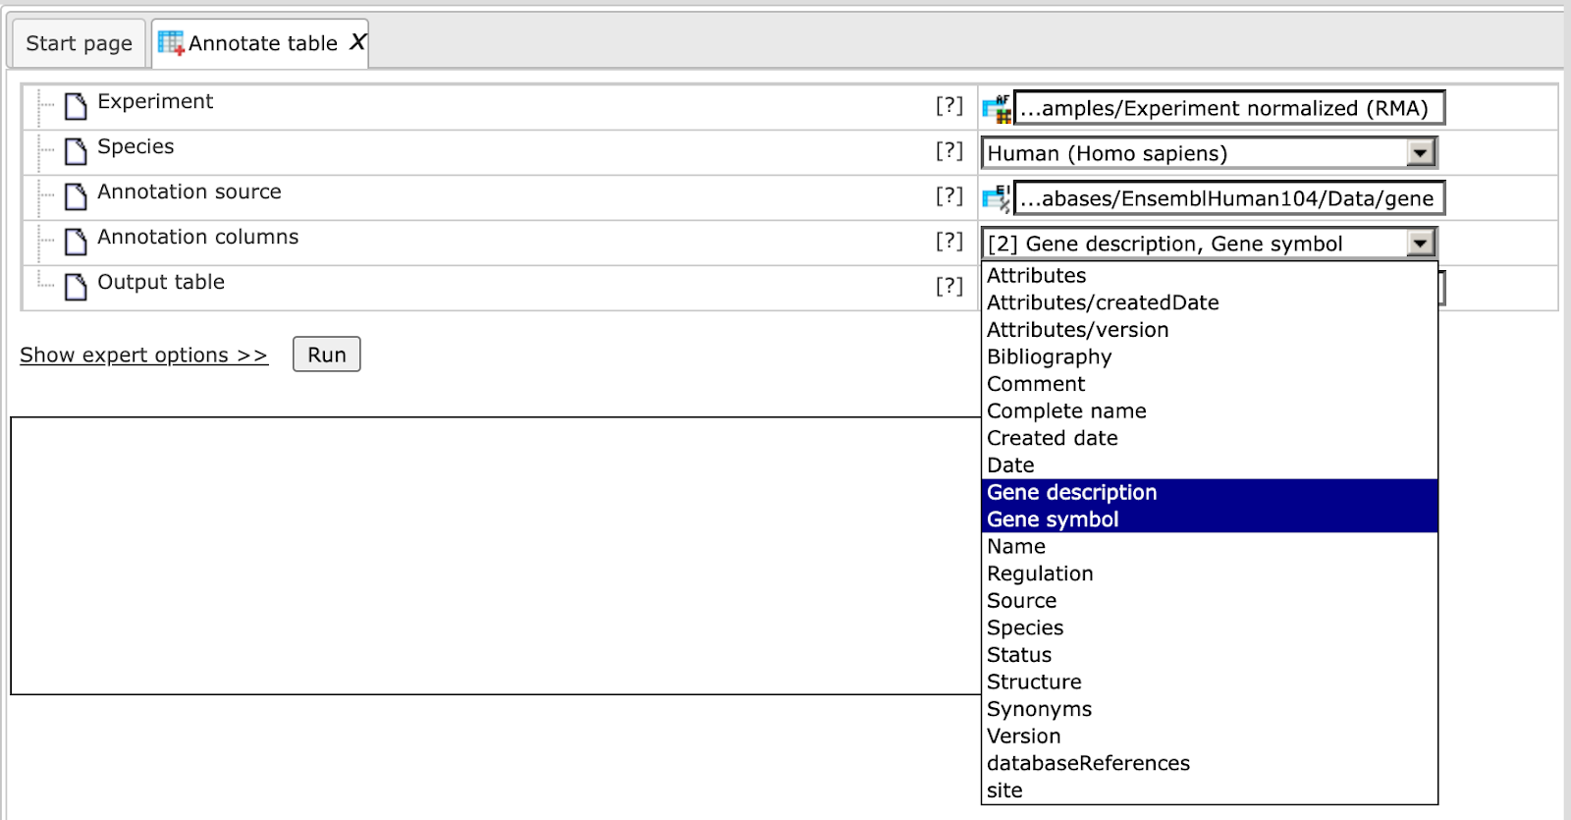This screenshot has width=1571, height=820.
Task: Click the Annotation source document icon
Action: [76, 196]
